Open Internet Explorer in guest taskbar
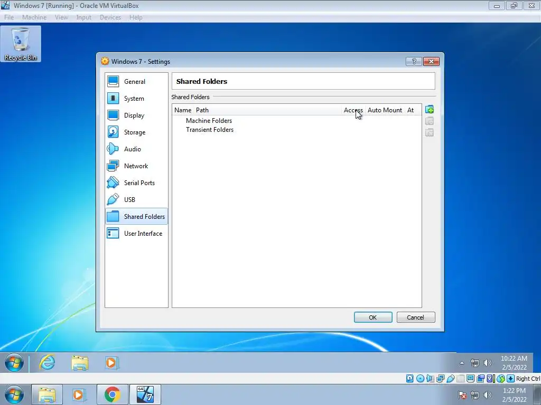Screen dimensions: 541x405 47,363
